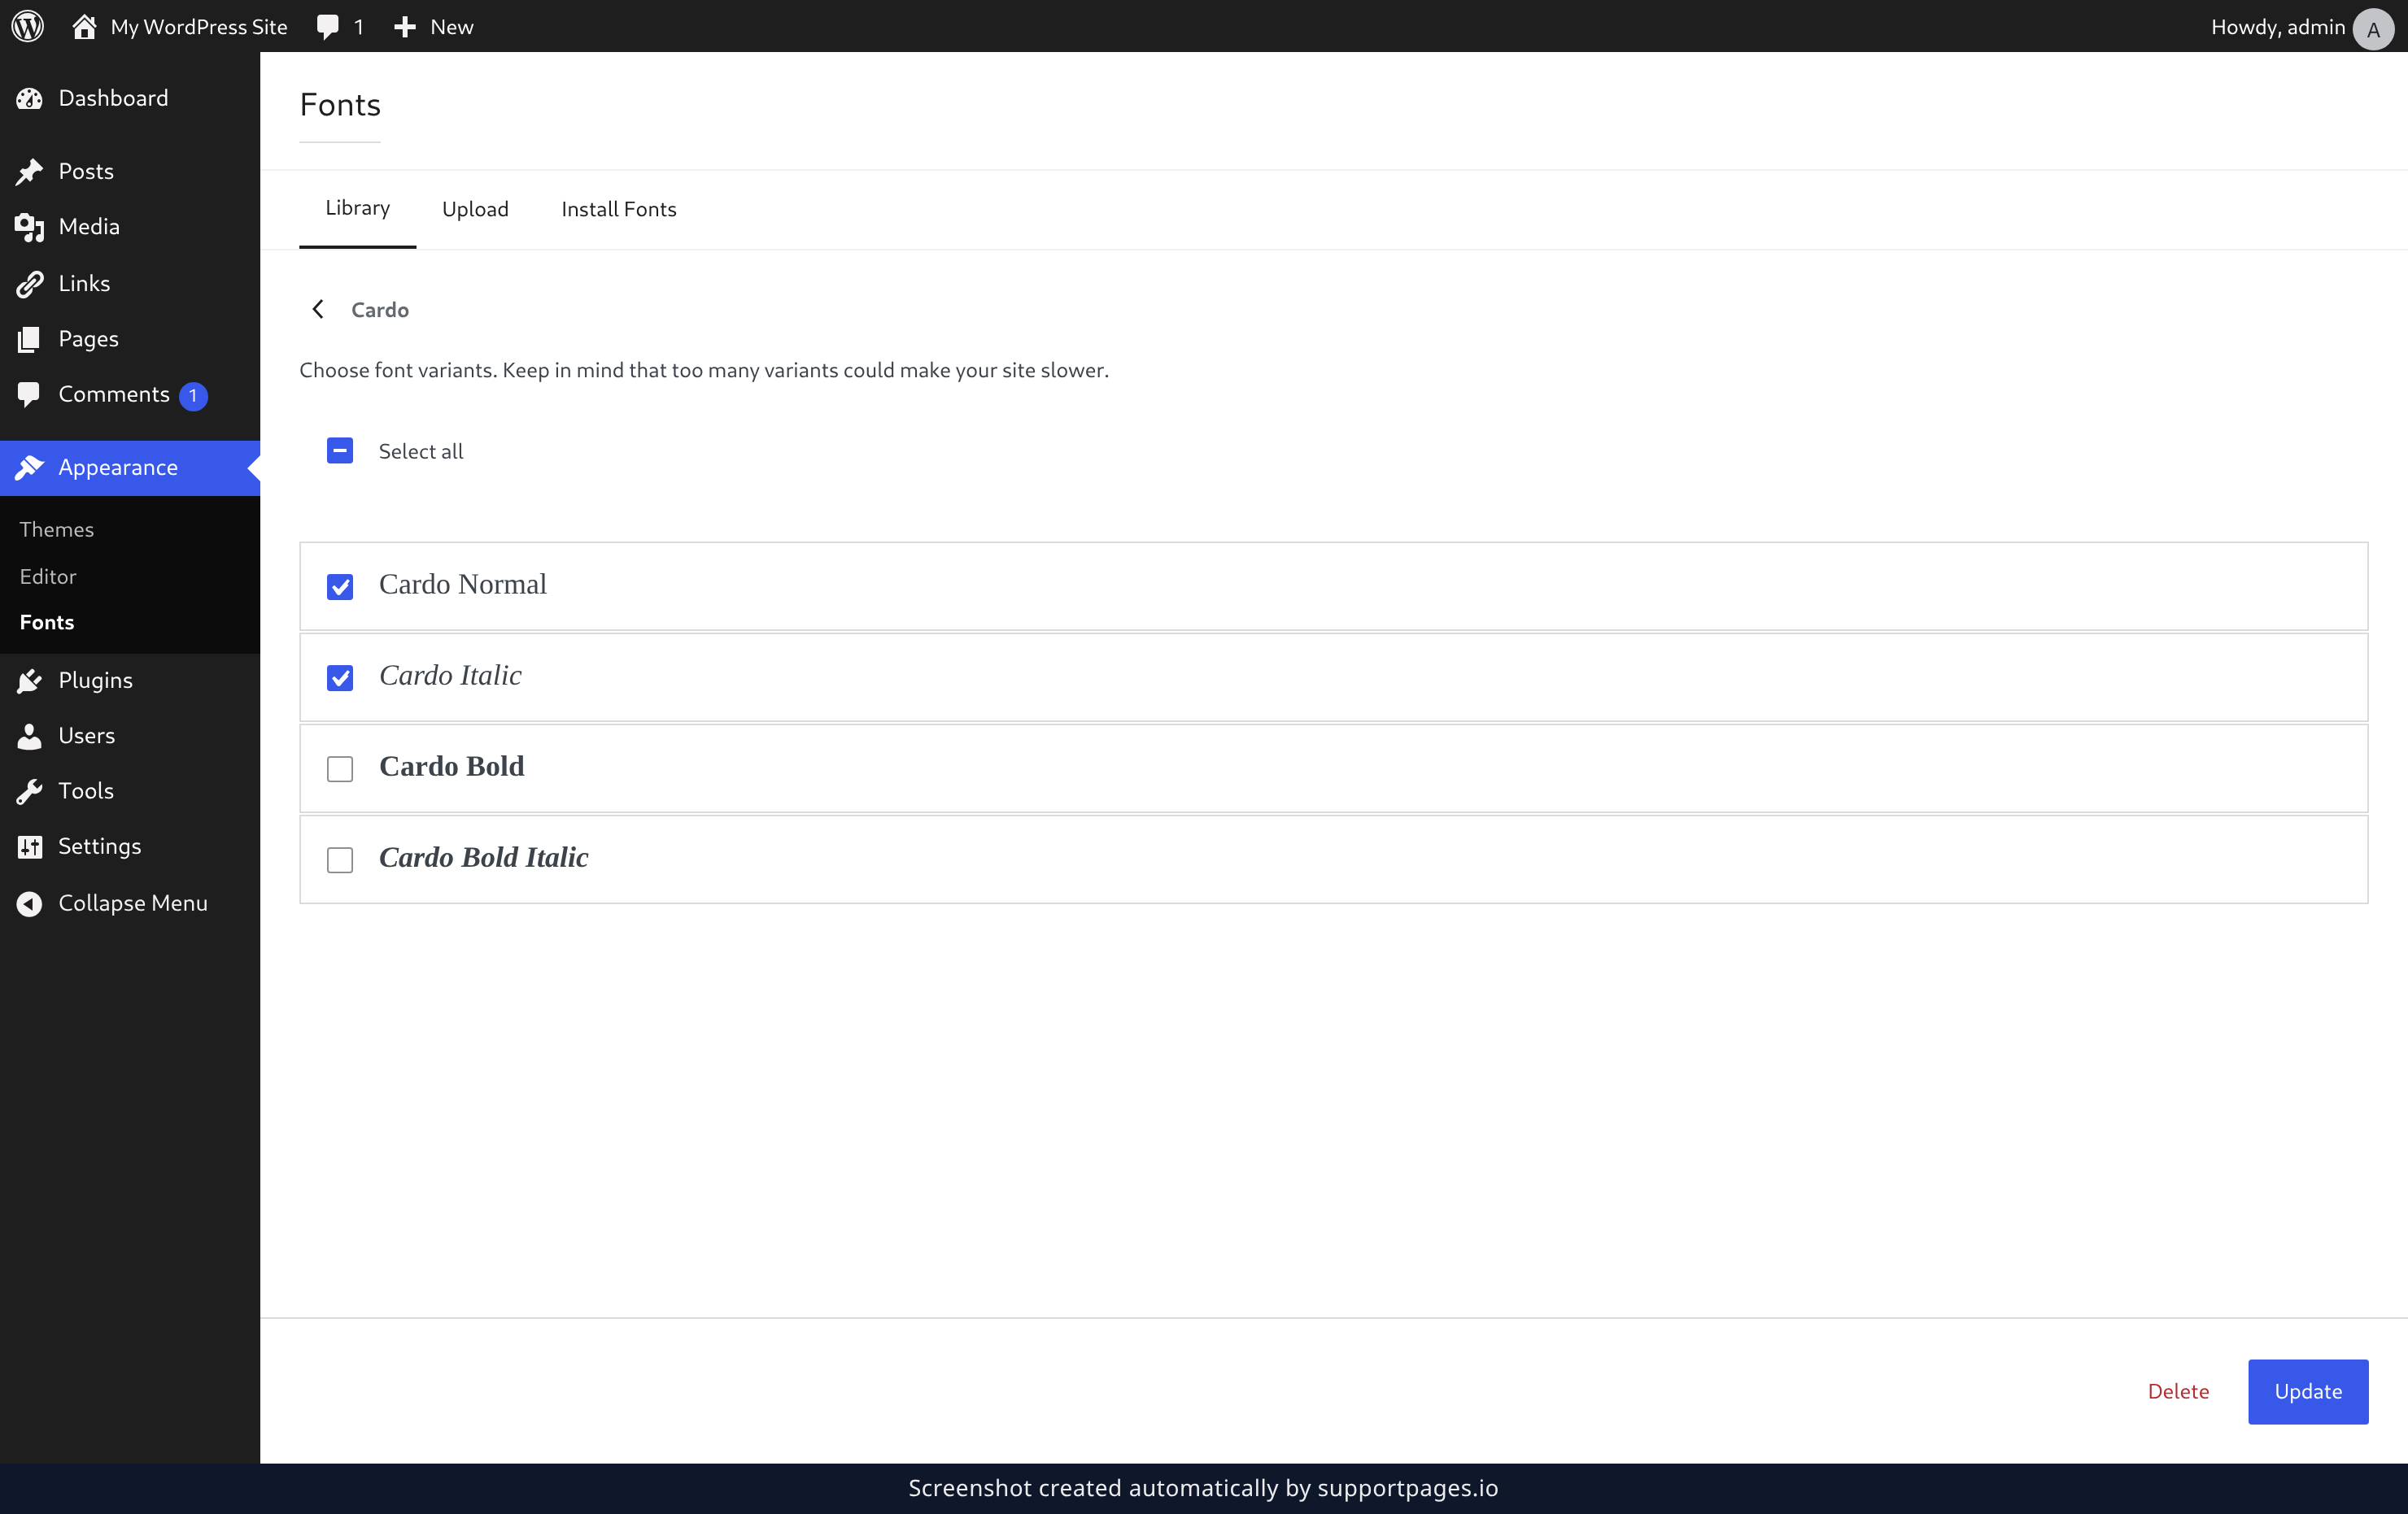Image resolution: width=2408 pixels, height=1514 pixels.
Task: Click the Select all label
Action: 421,452
